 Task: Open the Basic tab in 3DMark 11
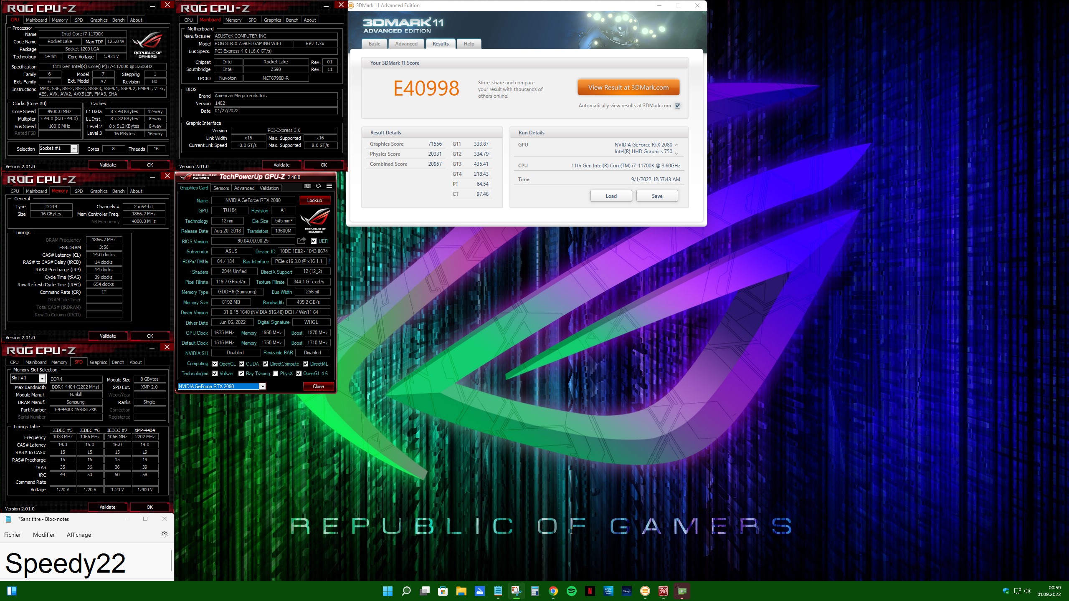(x=375, y=44)
